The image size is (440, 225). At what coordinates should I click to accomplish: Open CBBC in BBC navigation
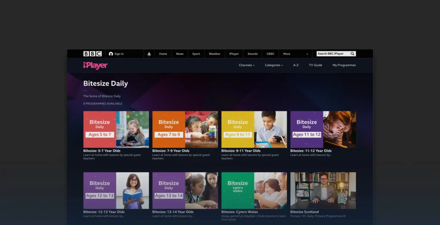271,54
